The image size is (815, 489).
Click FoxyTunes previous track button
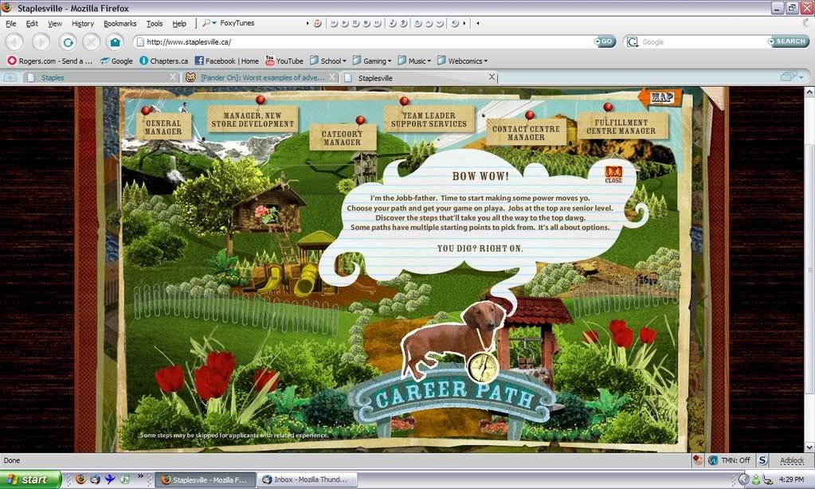(334, 23)
